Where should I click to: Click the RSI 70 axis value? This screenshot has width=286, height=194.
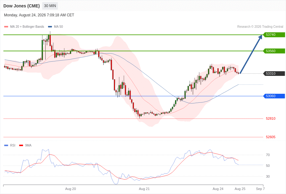[268, 155]
